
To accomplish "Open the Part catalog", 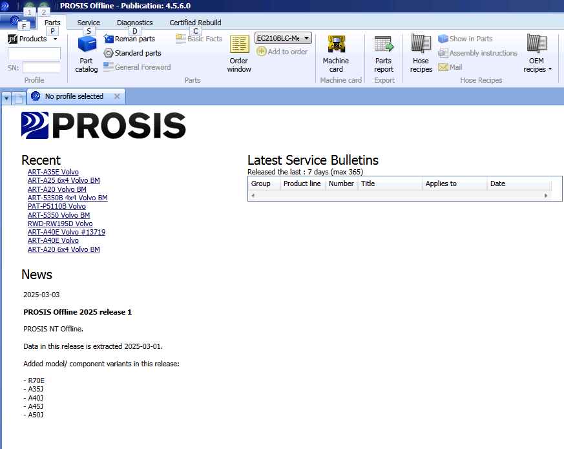I will pyautogui.click(x=87, y=54).
